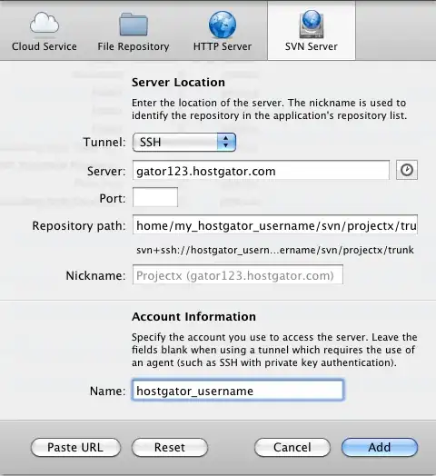Switch to the SVN Server tab label
This screenshot has height=476, width=436.
click(x=312, y=46)
